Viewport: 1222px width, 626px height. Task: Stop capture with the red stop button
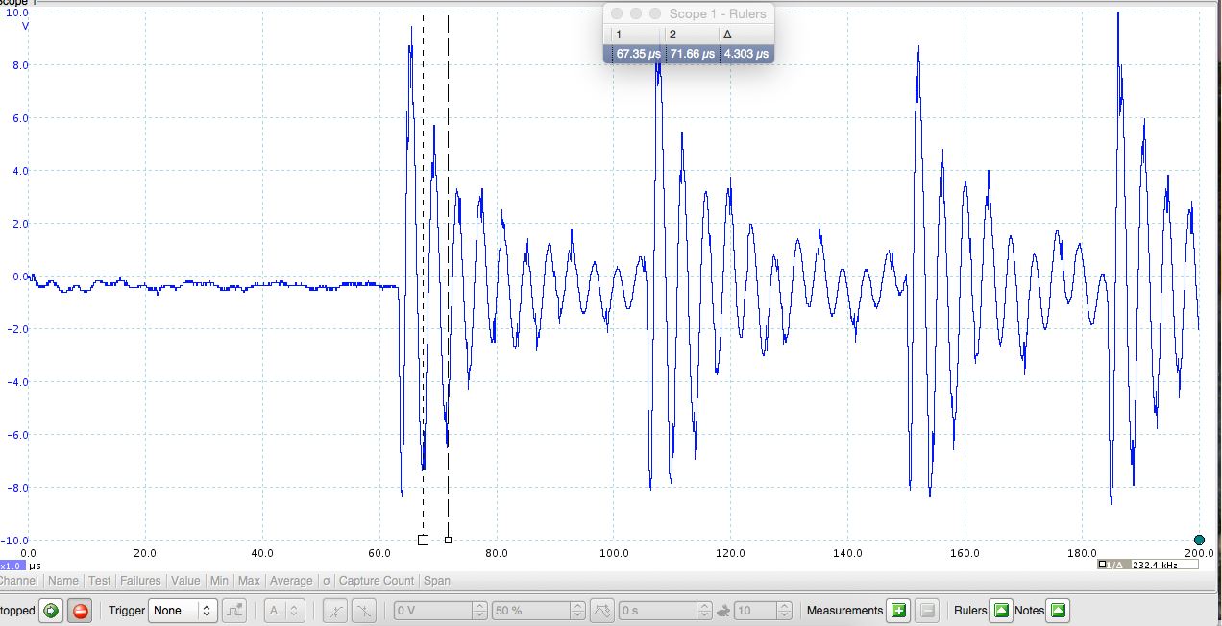point(80,611)
